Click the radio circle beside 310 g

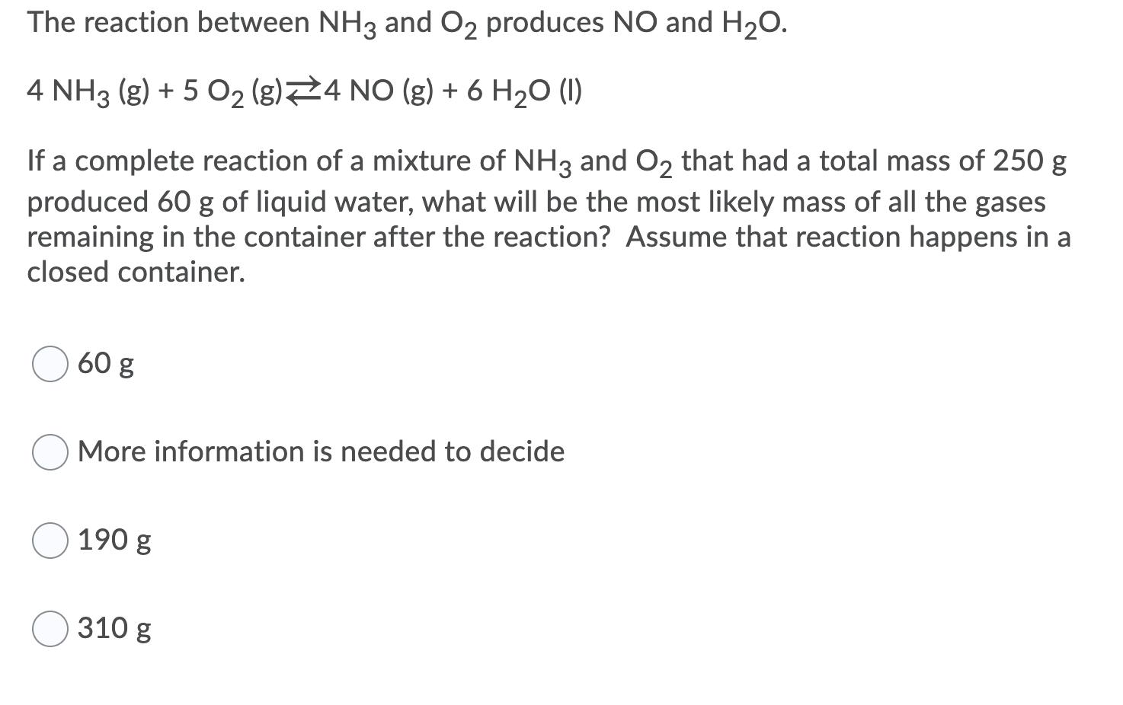click(x=50, y=628)
